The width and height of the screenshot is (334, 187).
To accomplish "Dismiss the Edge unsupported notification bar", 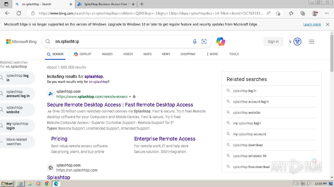I will [328, 24].
